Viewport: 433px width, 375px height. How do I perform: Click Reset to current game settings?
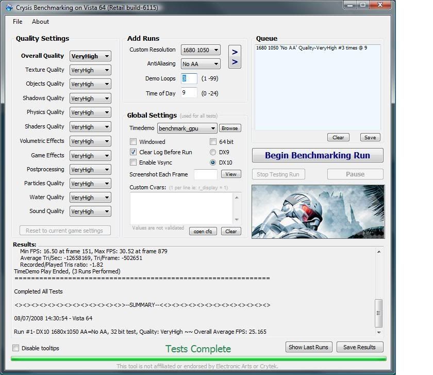pyautogui.click(x=65, y=231)
